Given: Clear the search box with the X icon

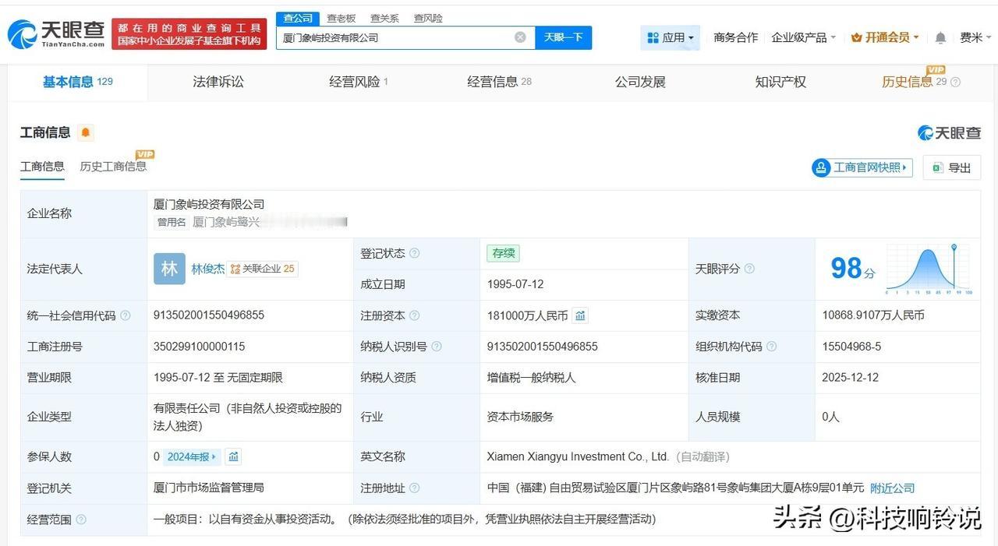Looking at the screenshot, I should point(520,37).
